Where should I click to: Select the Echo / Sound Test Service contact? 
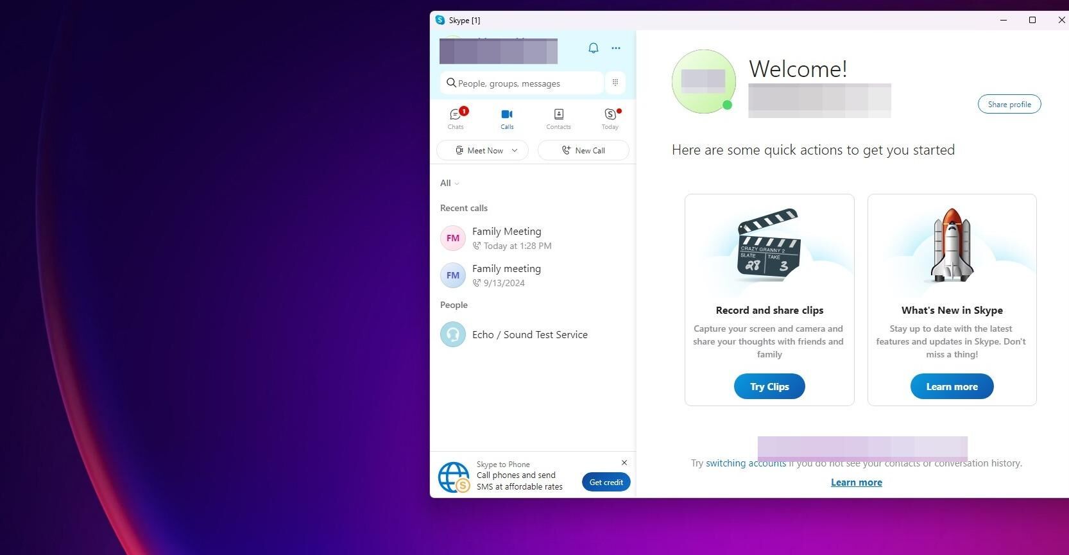click(x=533, y=334)
